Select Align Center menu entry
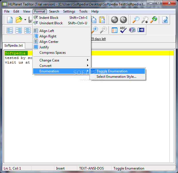178x173 pixels. coord(62,42)
